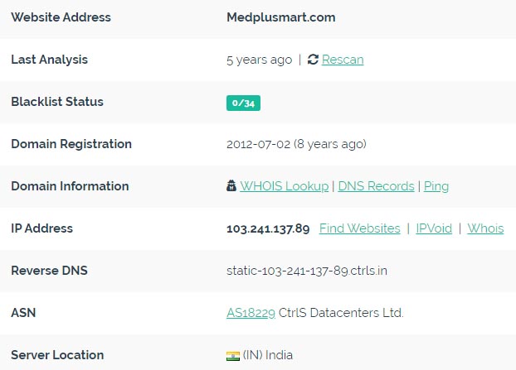
Task: Open the Ping link
Action: (436, 186)
